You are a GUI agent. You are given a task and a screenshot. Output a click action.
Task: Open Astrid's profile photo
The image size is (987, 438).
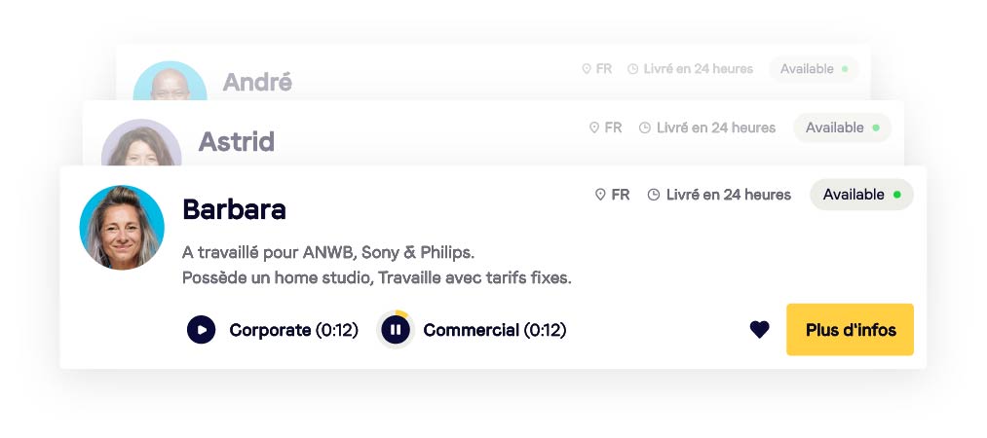click(140, 146)
